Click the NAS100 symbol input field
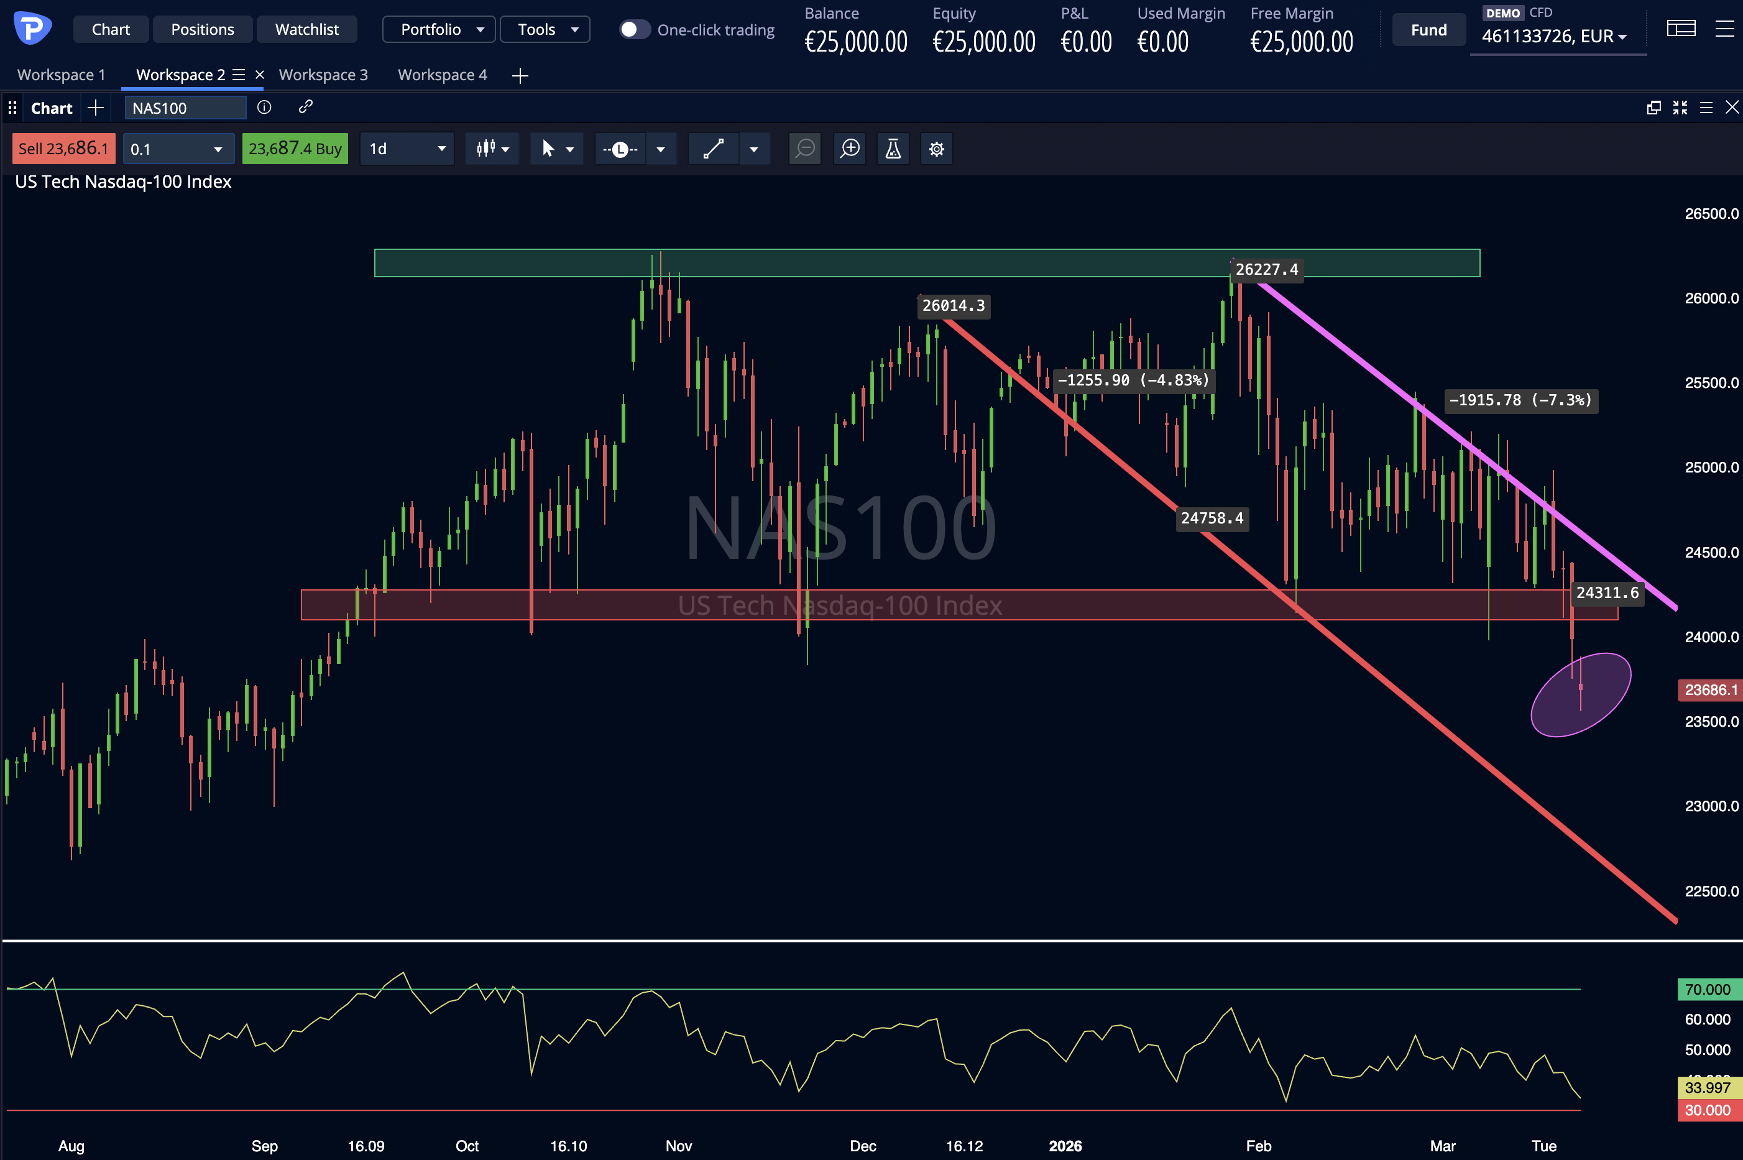The width and height of the screenshot is (1743, 1160). [185, 108]
